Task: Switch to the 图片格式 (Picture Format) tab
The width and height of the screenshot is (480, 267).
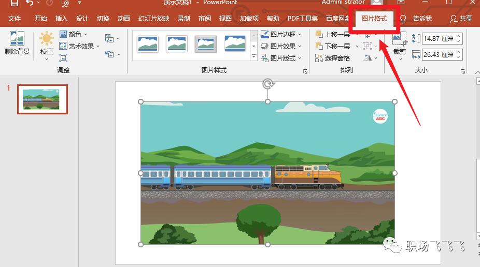Action: 374,19
